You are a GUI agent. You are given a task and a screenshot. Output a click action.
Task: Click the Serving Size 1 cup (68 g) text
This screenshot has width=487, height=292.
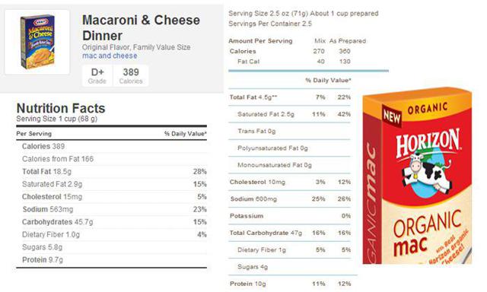[57, 119]
